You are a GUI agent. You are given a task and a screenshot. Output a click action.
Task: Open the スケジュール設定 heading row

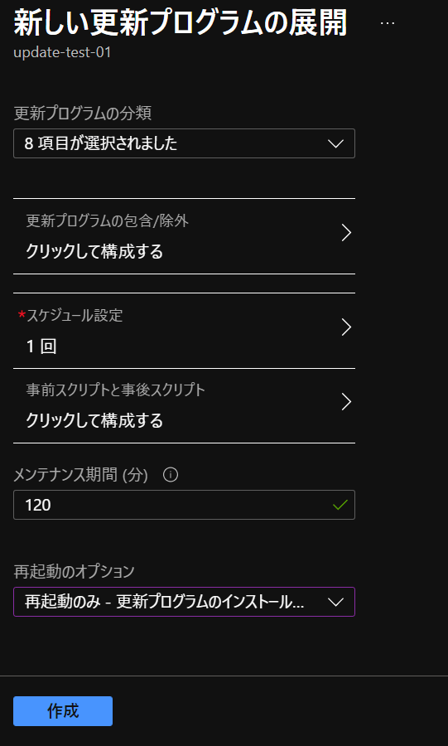pos(75,315)
